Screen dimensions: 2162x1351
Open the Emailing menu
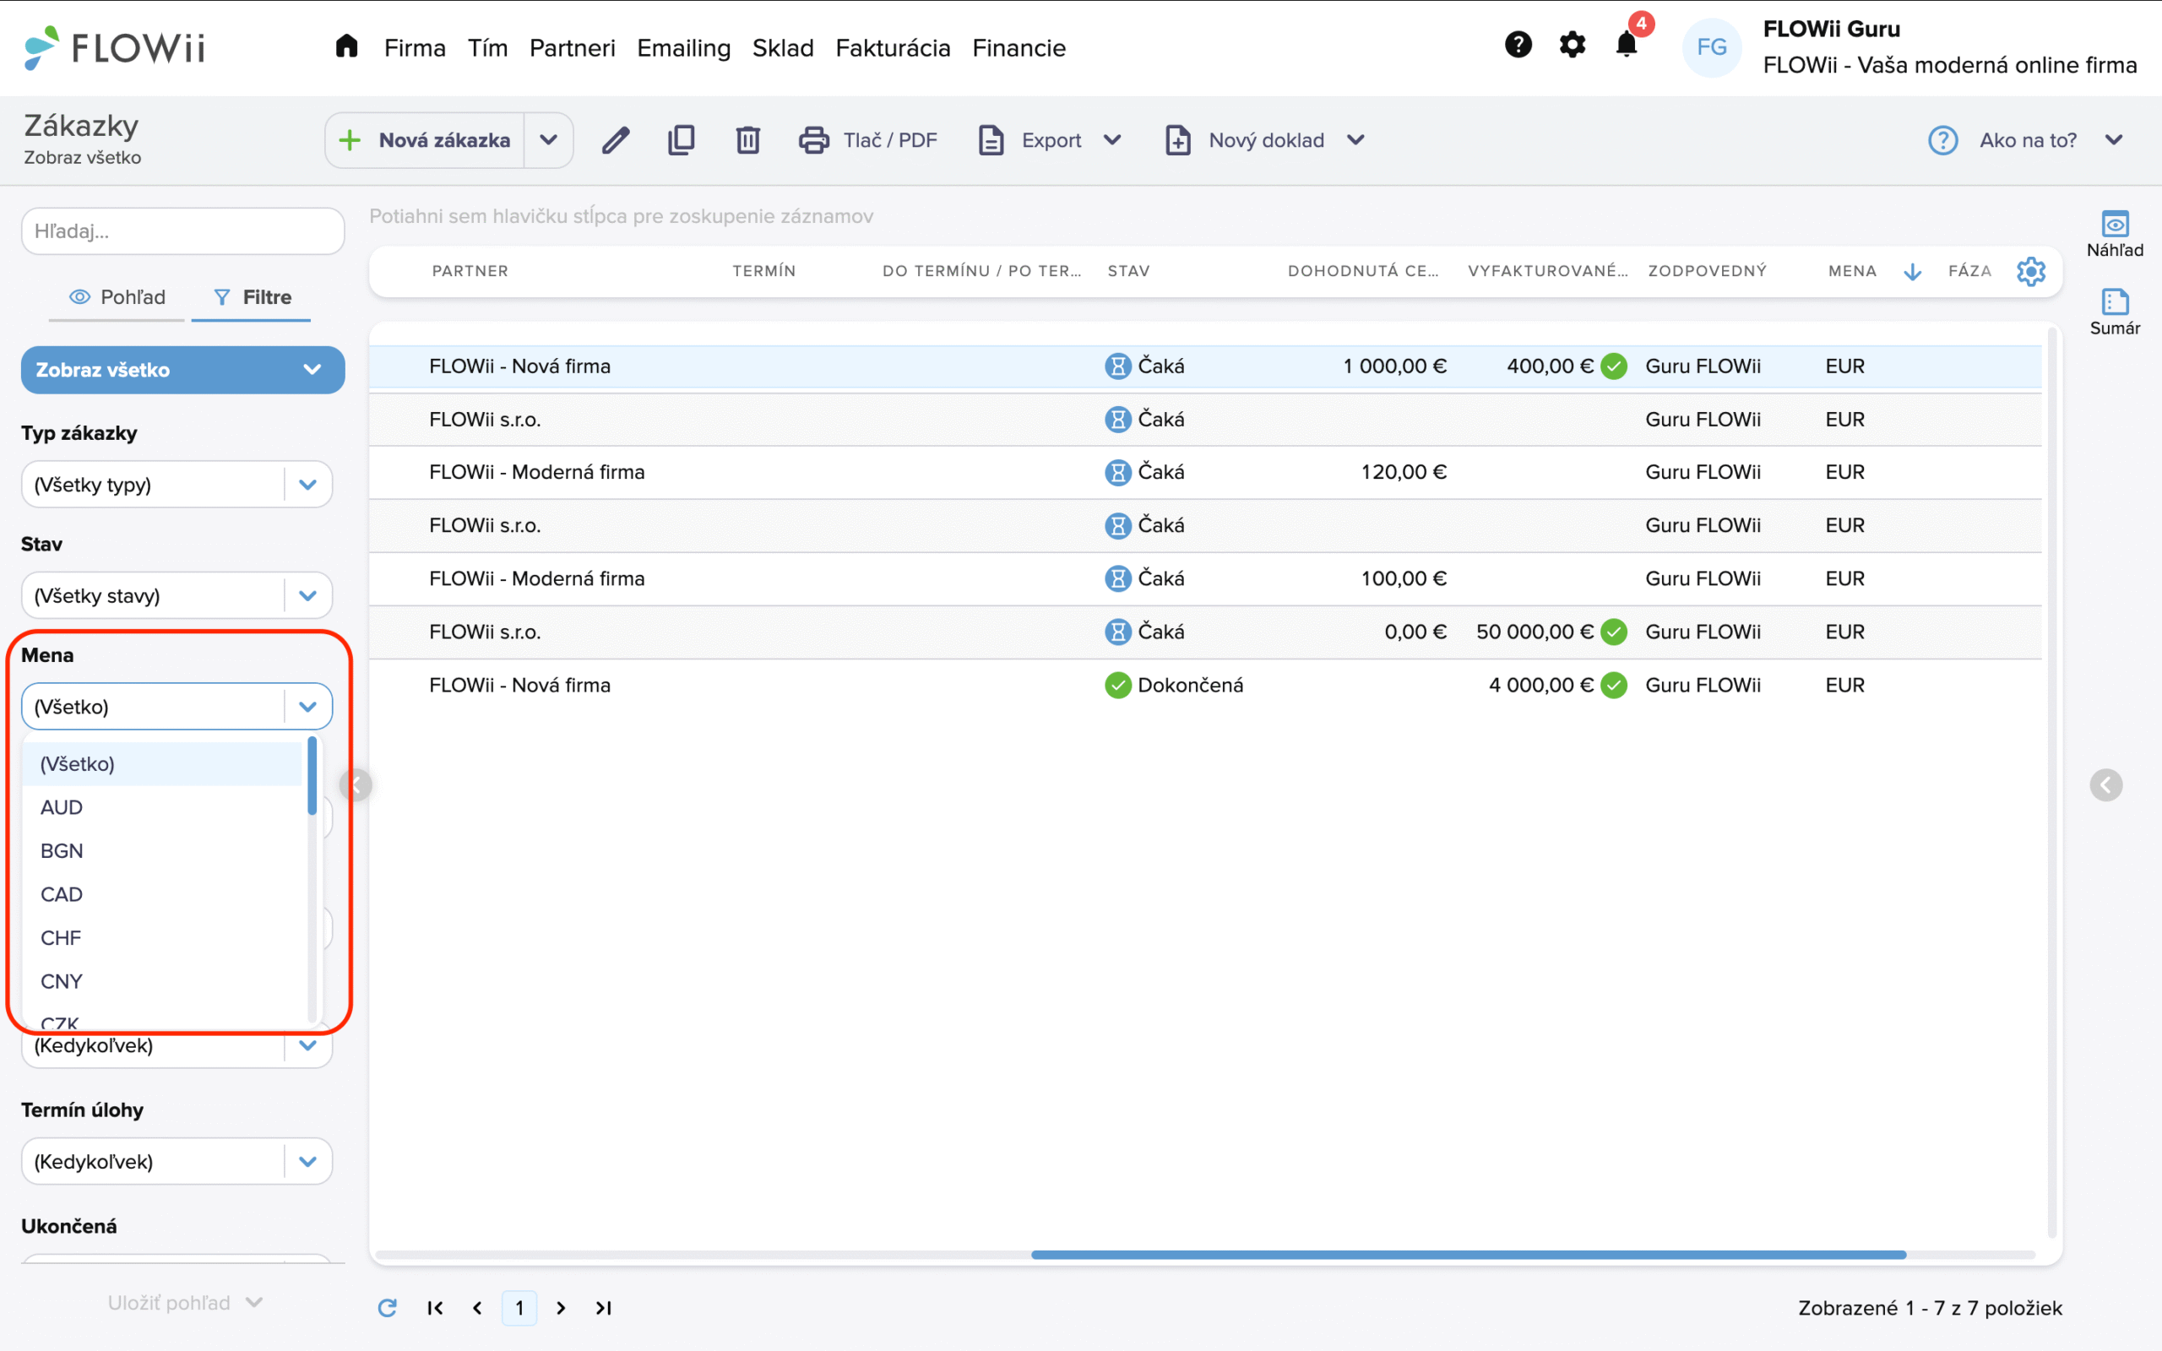coord(683,47)
